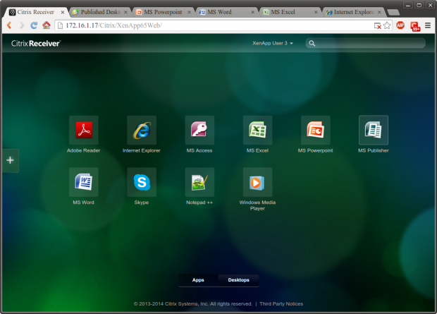Bookmark page with the star icon

[387, 25]
